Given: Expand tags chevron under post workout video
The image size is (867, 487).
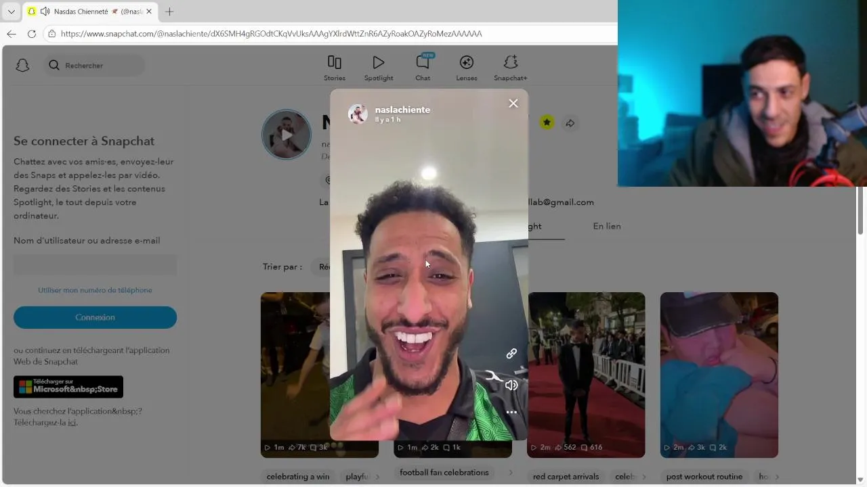Looking at the screenshot, I should pyautogui.click(x=776, y=477).
